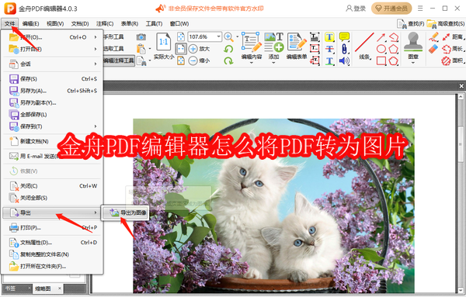Select the yellow sticky note comment tool

coord(344,36)
